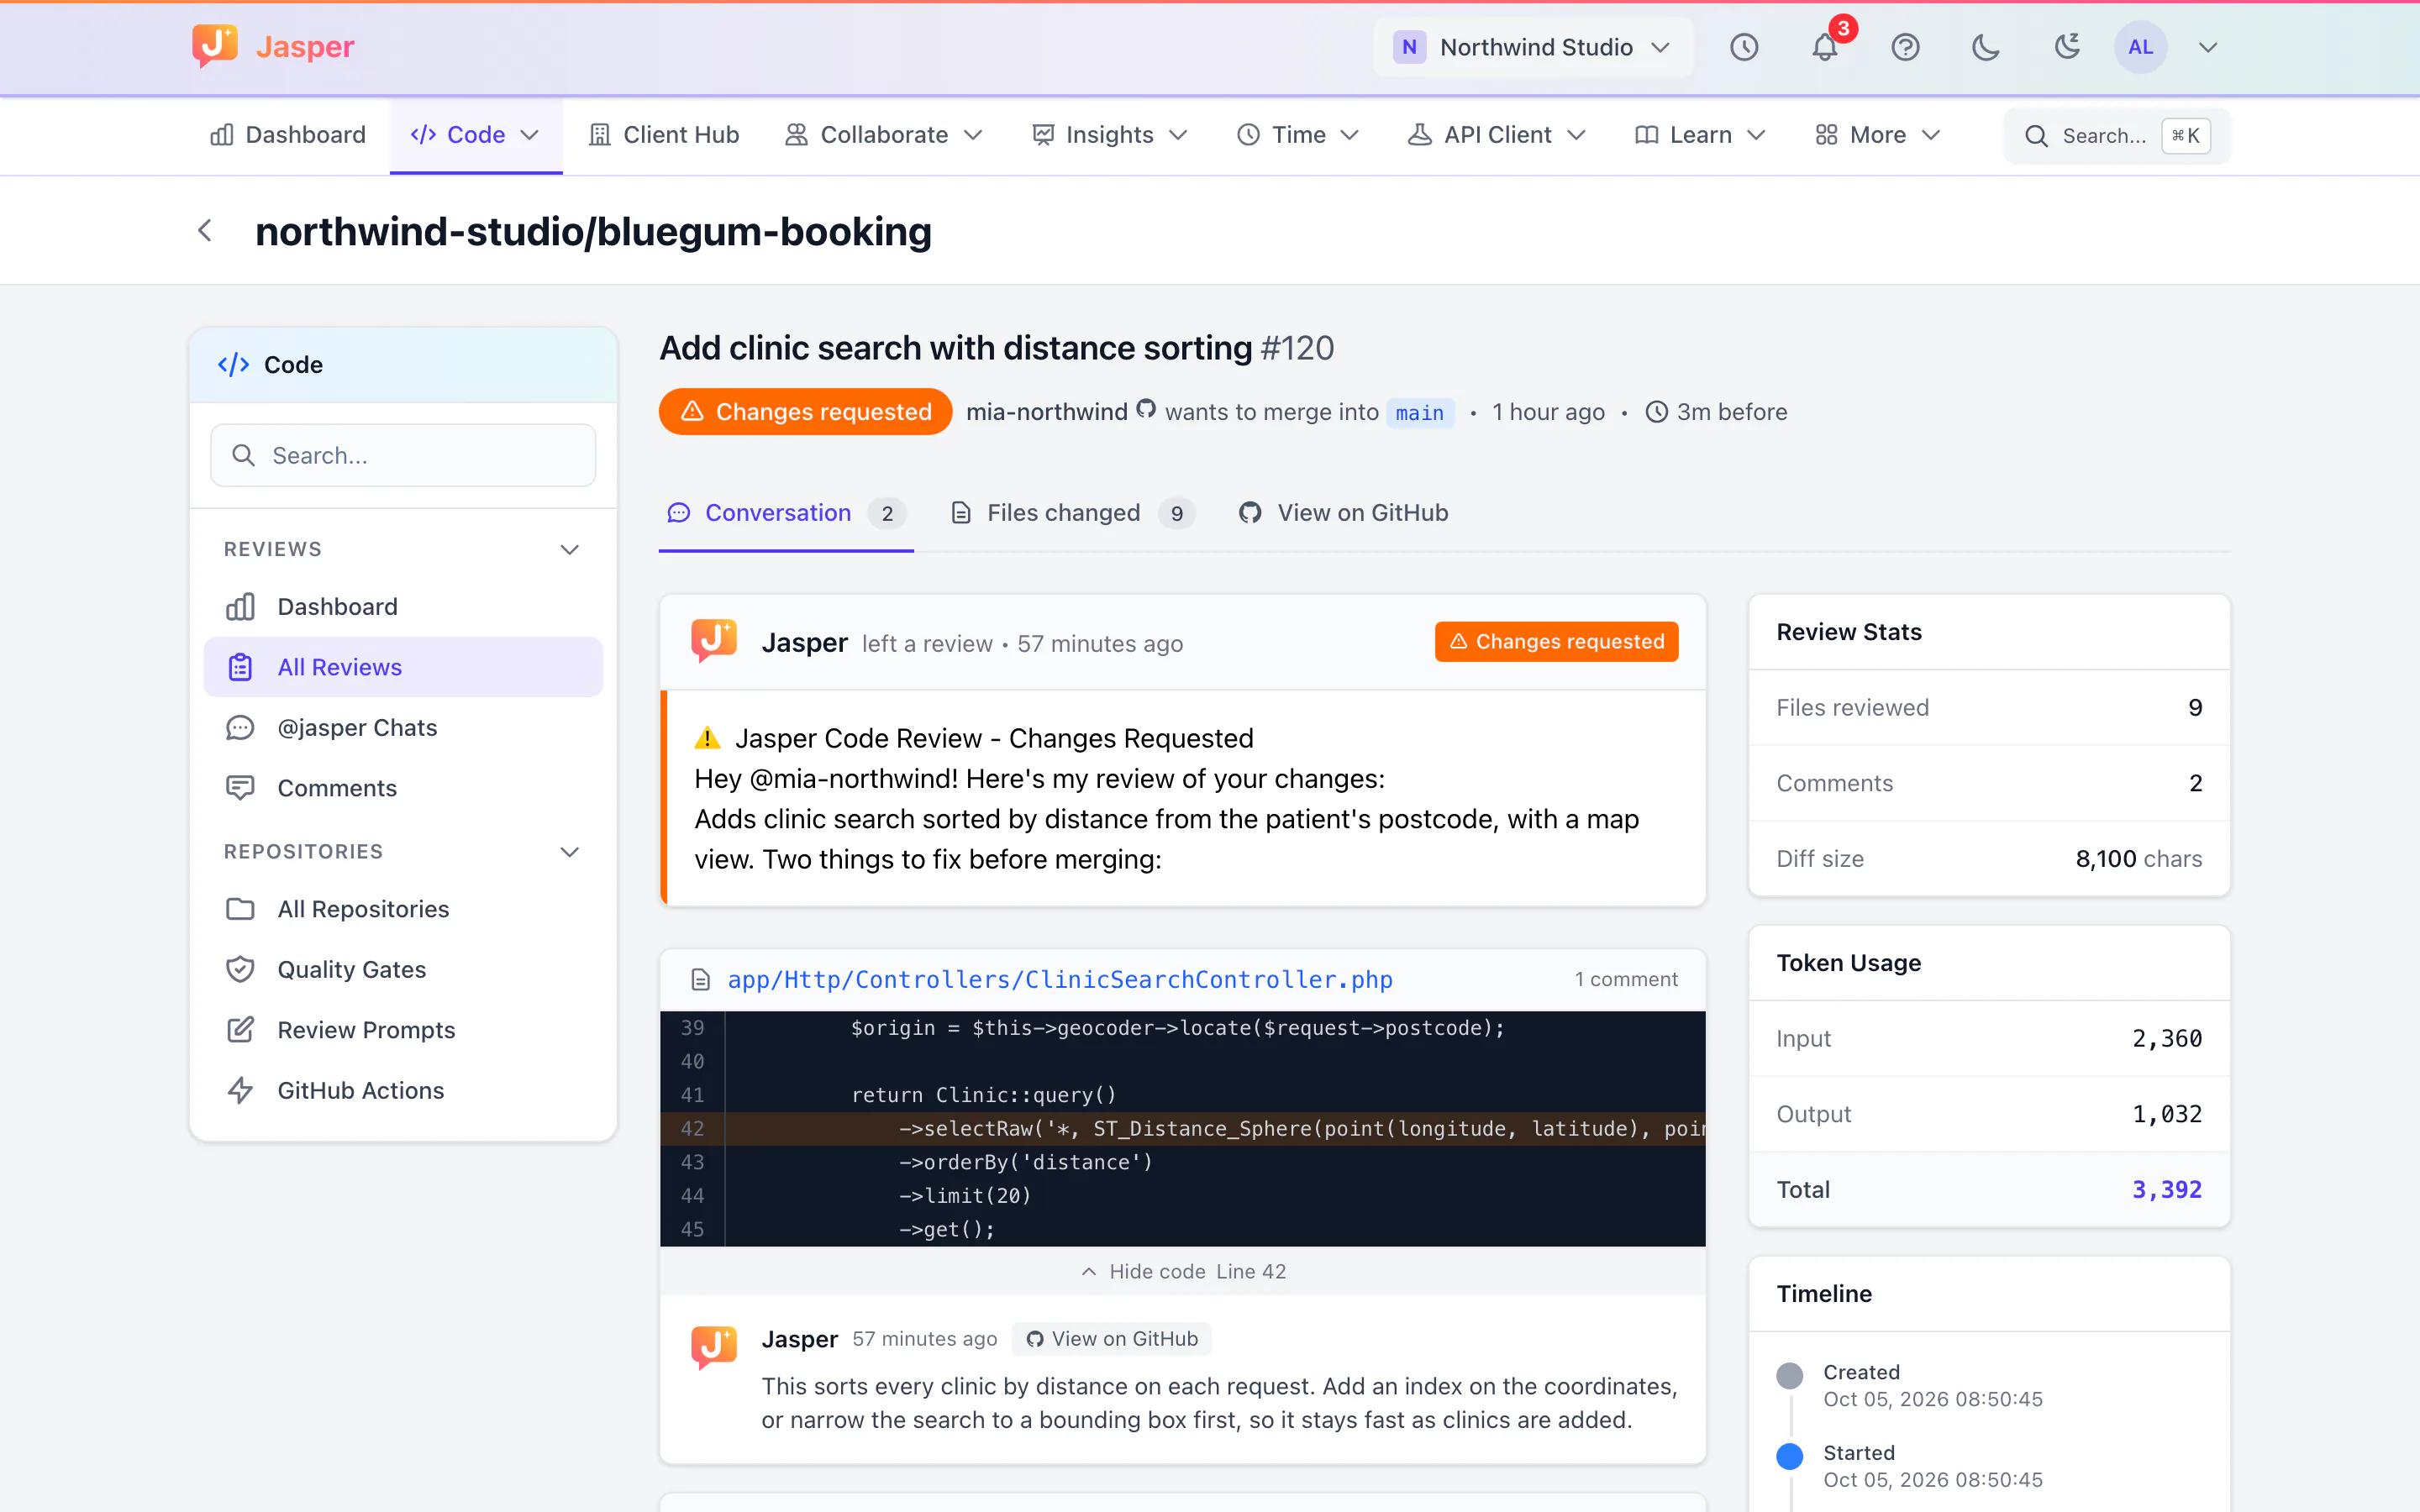Screen dimensions: 2420x1512
Task: Select All Reviews in the sidebar
Action: coord(403,667)
